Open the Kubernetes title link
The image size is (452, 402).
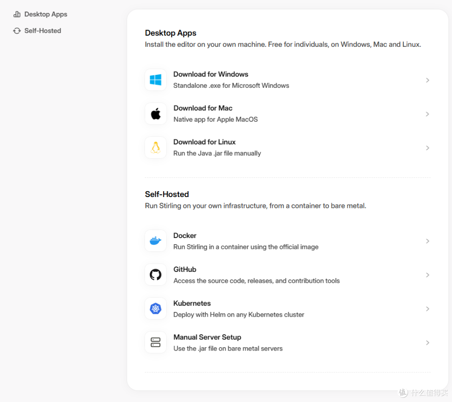click(x=192, y=303)
